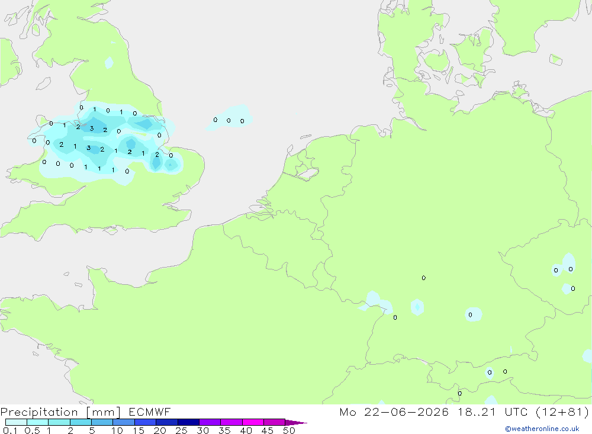Pick the 35–40 mm violet legend swatch
592x434 pixels.
pyautogui.click(x=231, y=422)
